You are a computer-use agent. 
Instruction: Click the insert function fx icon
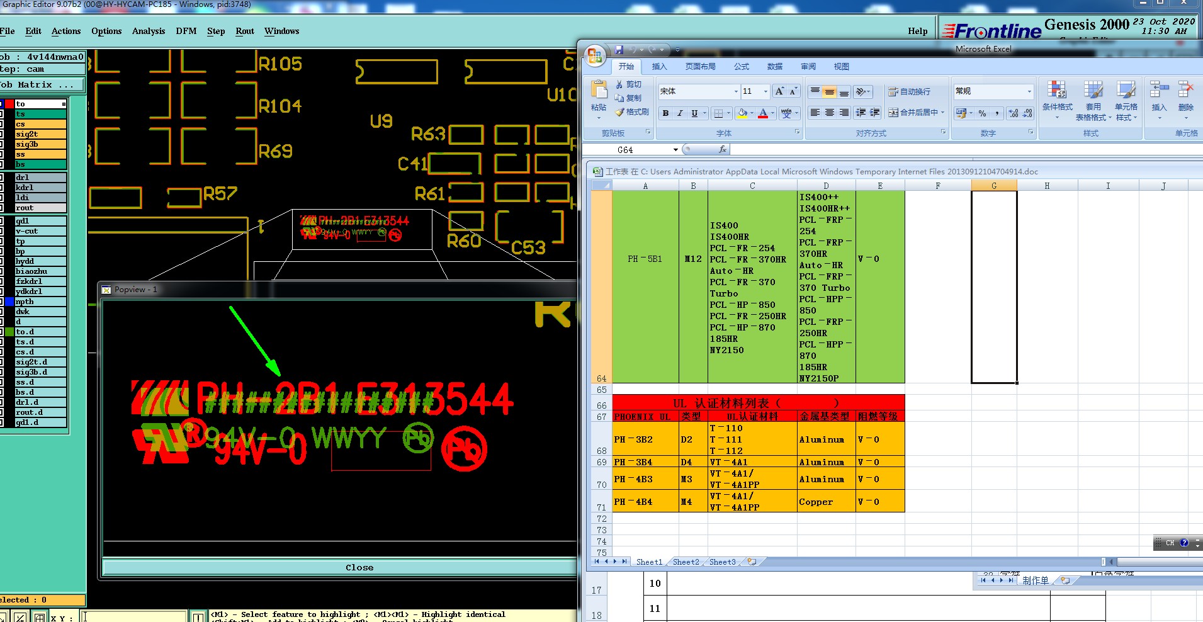click(723, 149)
